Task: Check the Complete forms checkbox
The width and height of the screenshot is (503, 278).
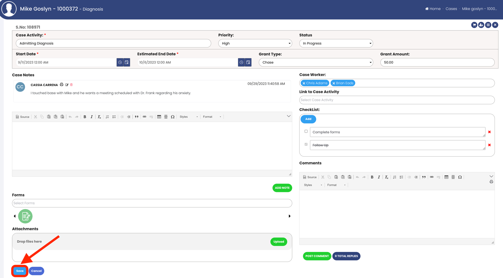Action: (306, 131)
